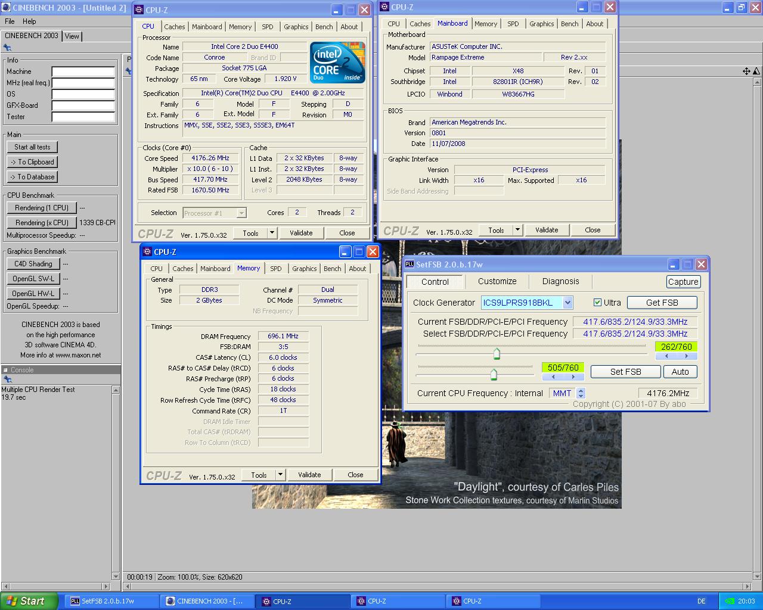This screenshot has height=610, width=763.
Task: Click Validate in CPU-Z Memory window
Action: point(309,475)
